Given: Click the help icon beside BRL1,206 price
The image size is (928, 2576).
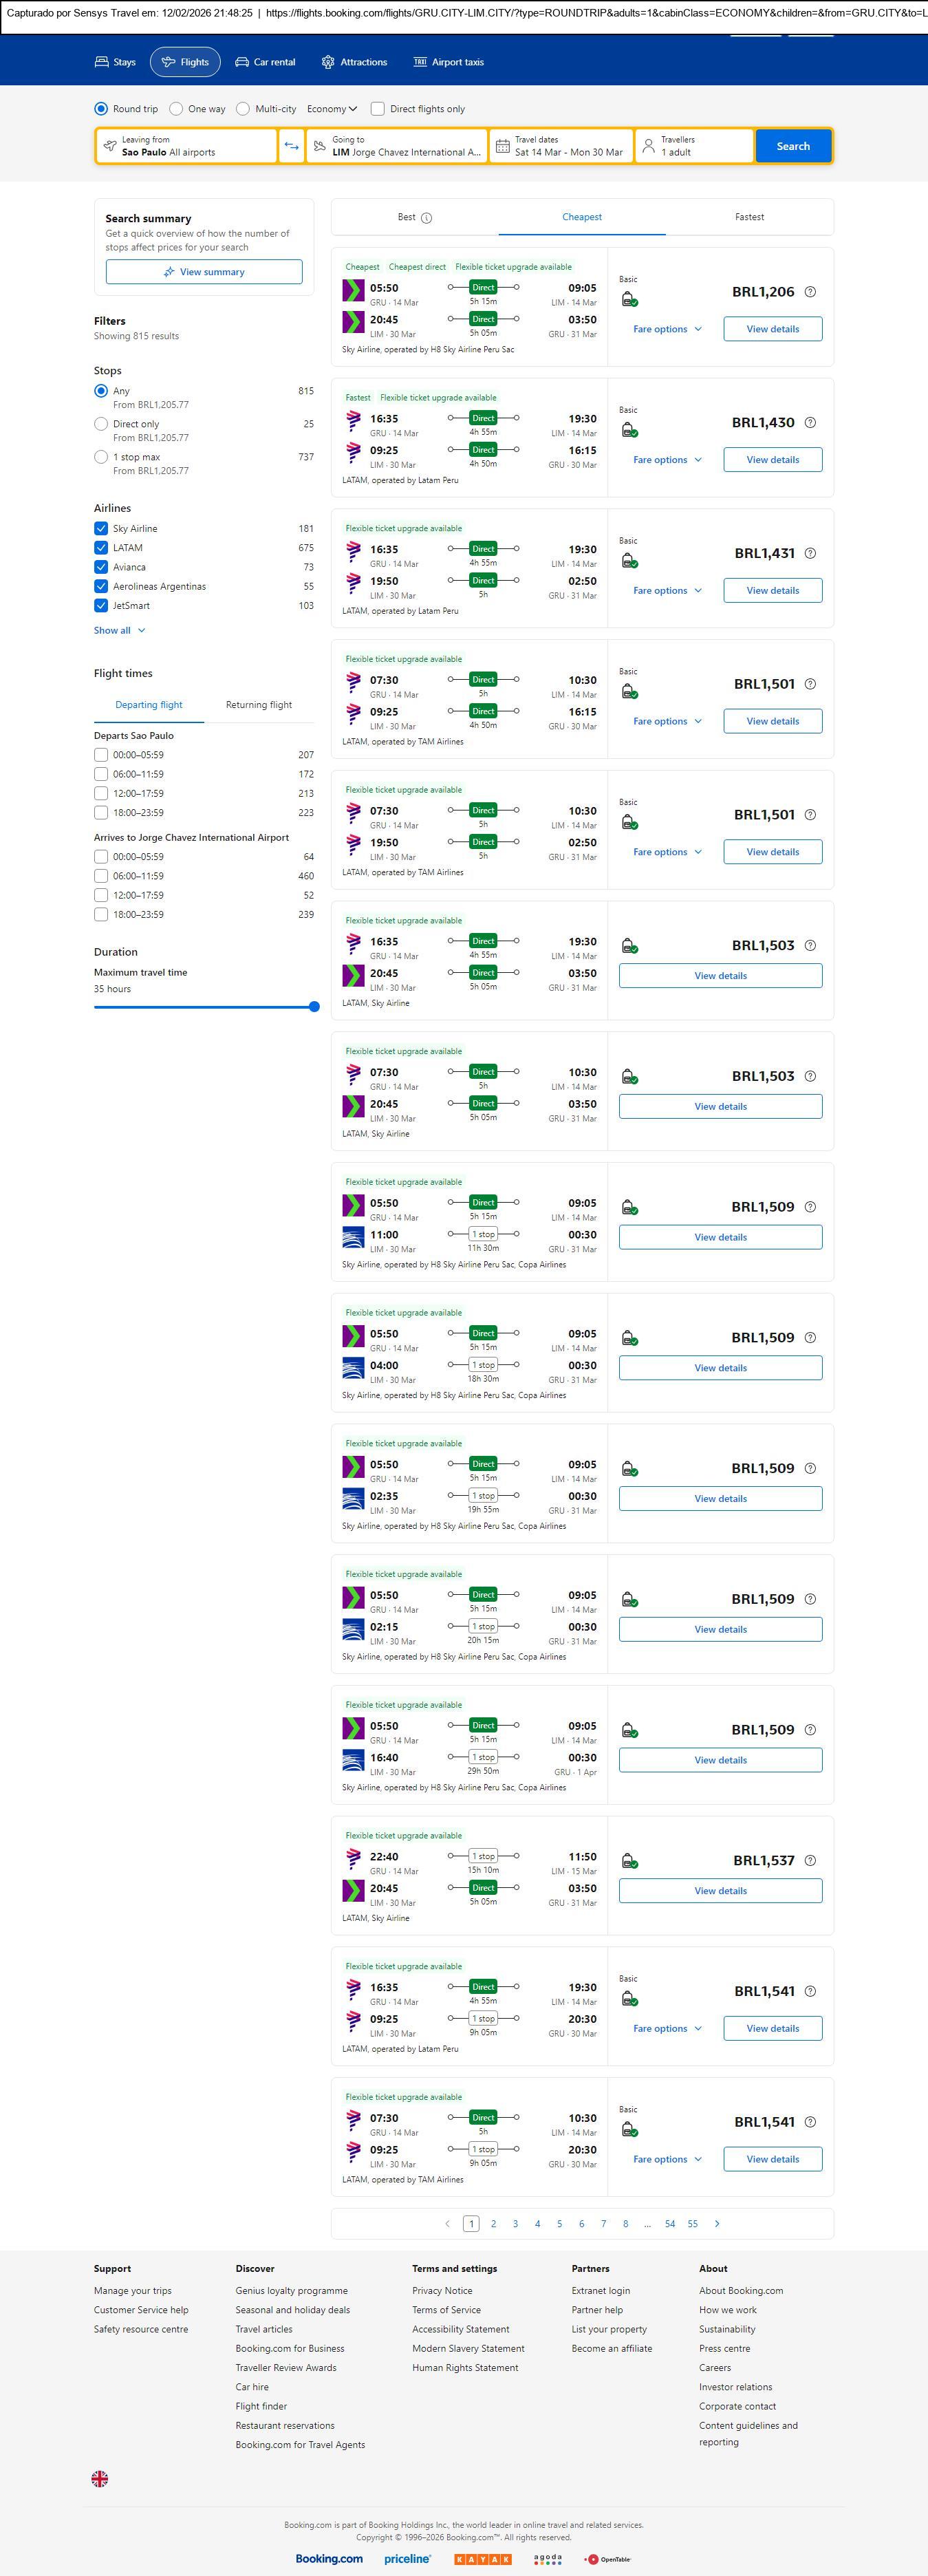Looking at the screenshot, I should pyautogui.click(x=810, y=292).
